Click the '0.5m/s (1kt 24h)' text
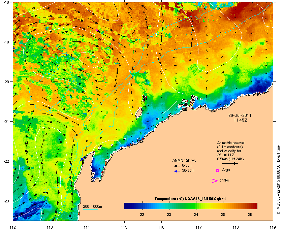 pyautogui.click(x=230, y=159)
